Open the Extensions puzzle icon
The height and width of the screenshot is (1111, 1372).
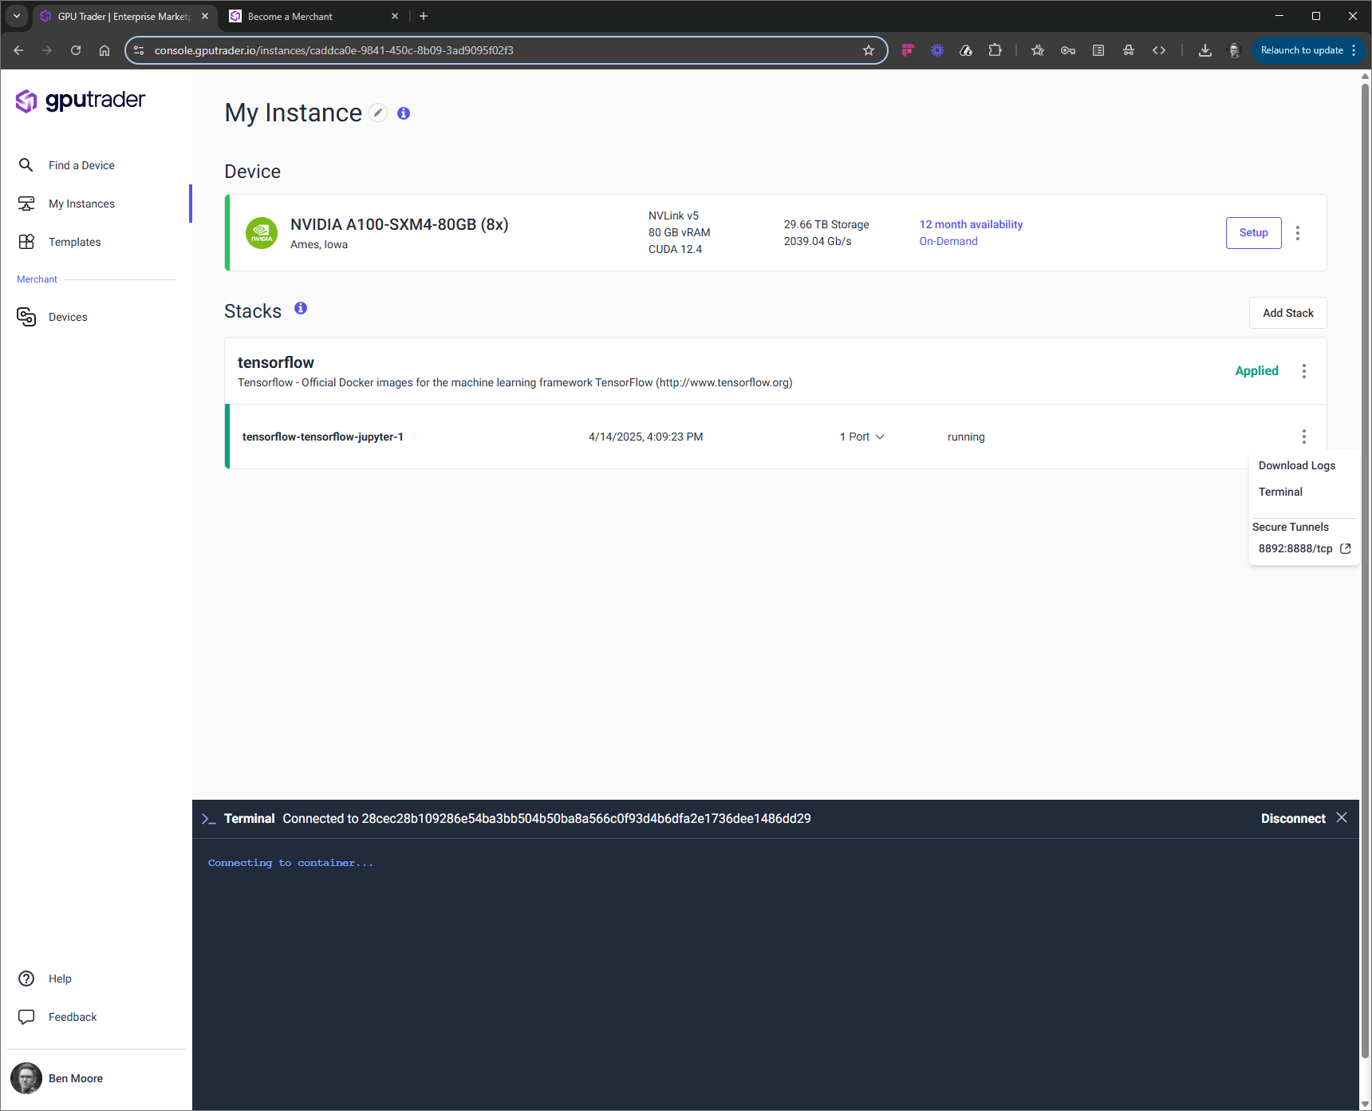tap(995, 50)
